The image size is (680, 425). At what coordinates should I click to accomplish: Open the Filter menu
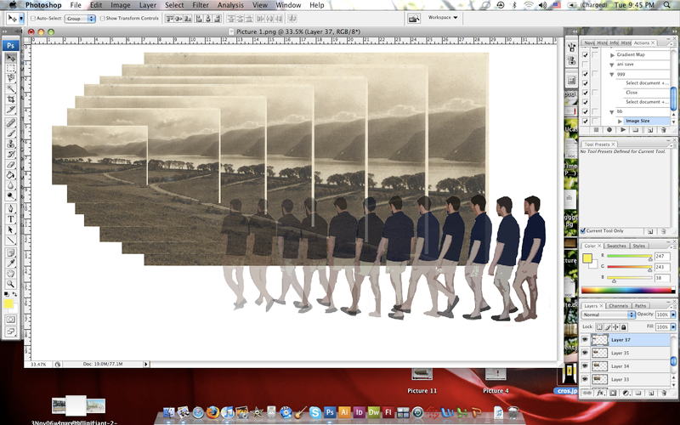coord(201,5)
